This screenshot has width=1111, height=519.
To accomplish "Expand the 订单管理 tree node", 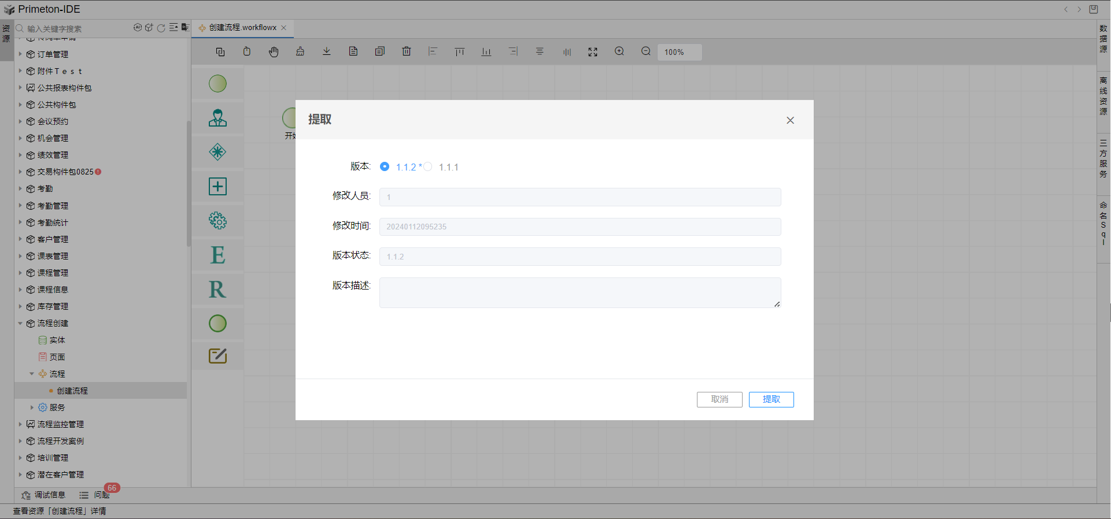I will 20,54.
